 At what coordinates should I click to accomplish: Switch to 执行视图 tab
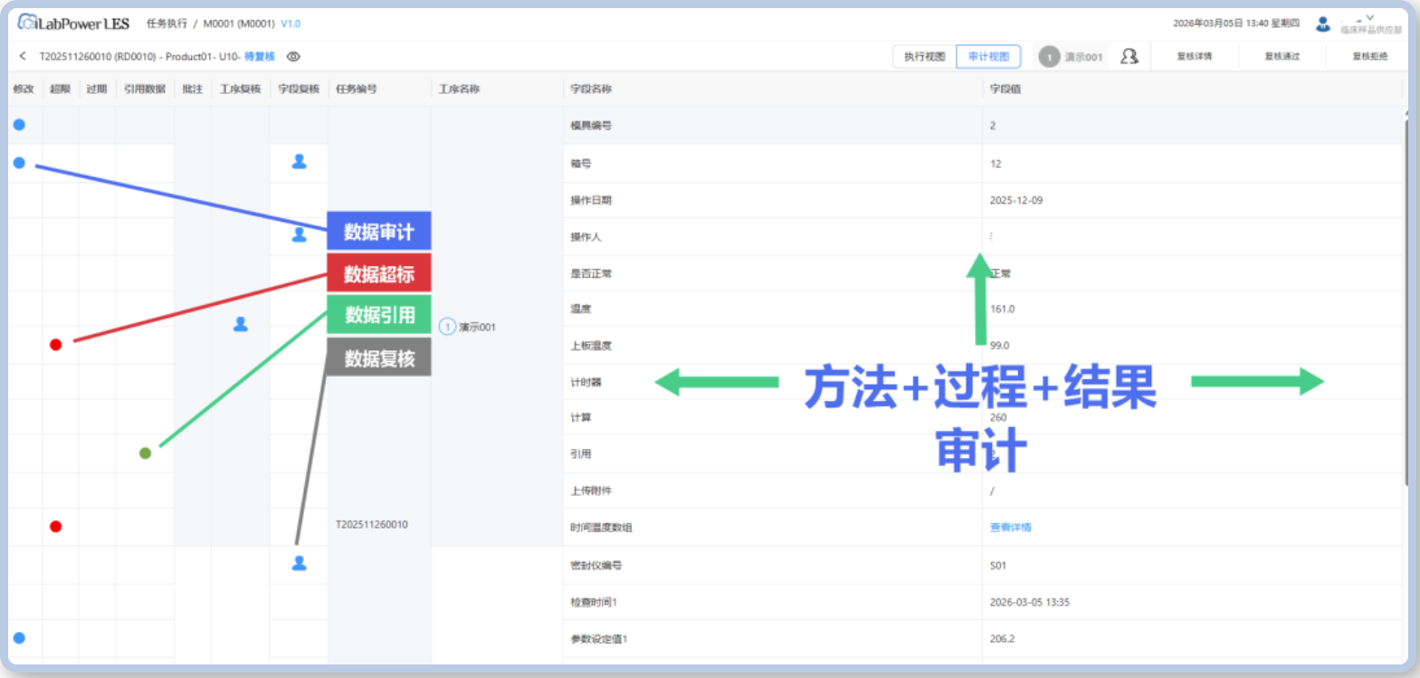click(x=924, y=56)
